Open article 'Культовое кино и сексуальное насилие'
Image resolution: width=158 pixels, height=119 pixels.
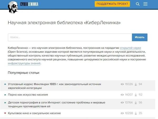tap(34, 113)
